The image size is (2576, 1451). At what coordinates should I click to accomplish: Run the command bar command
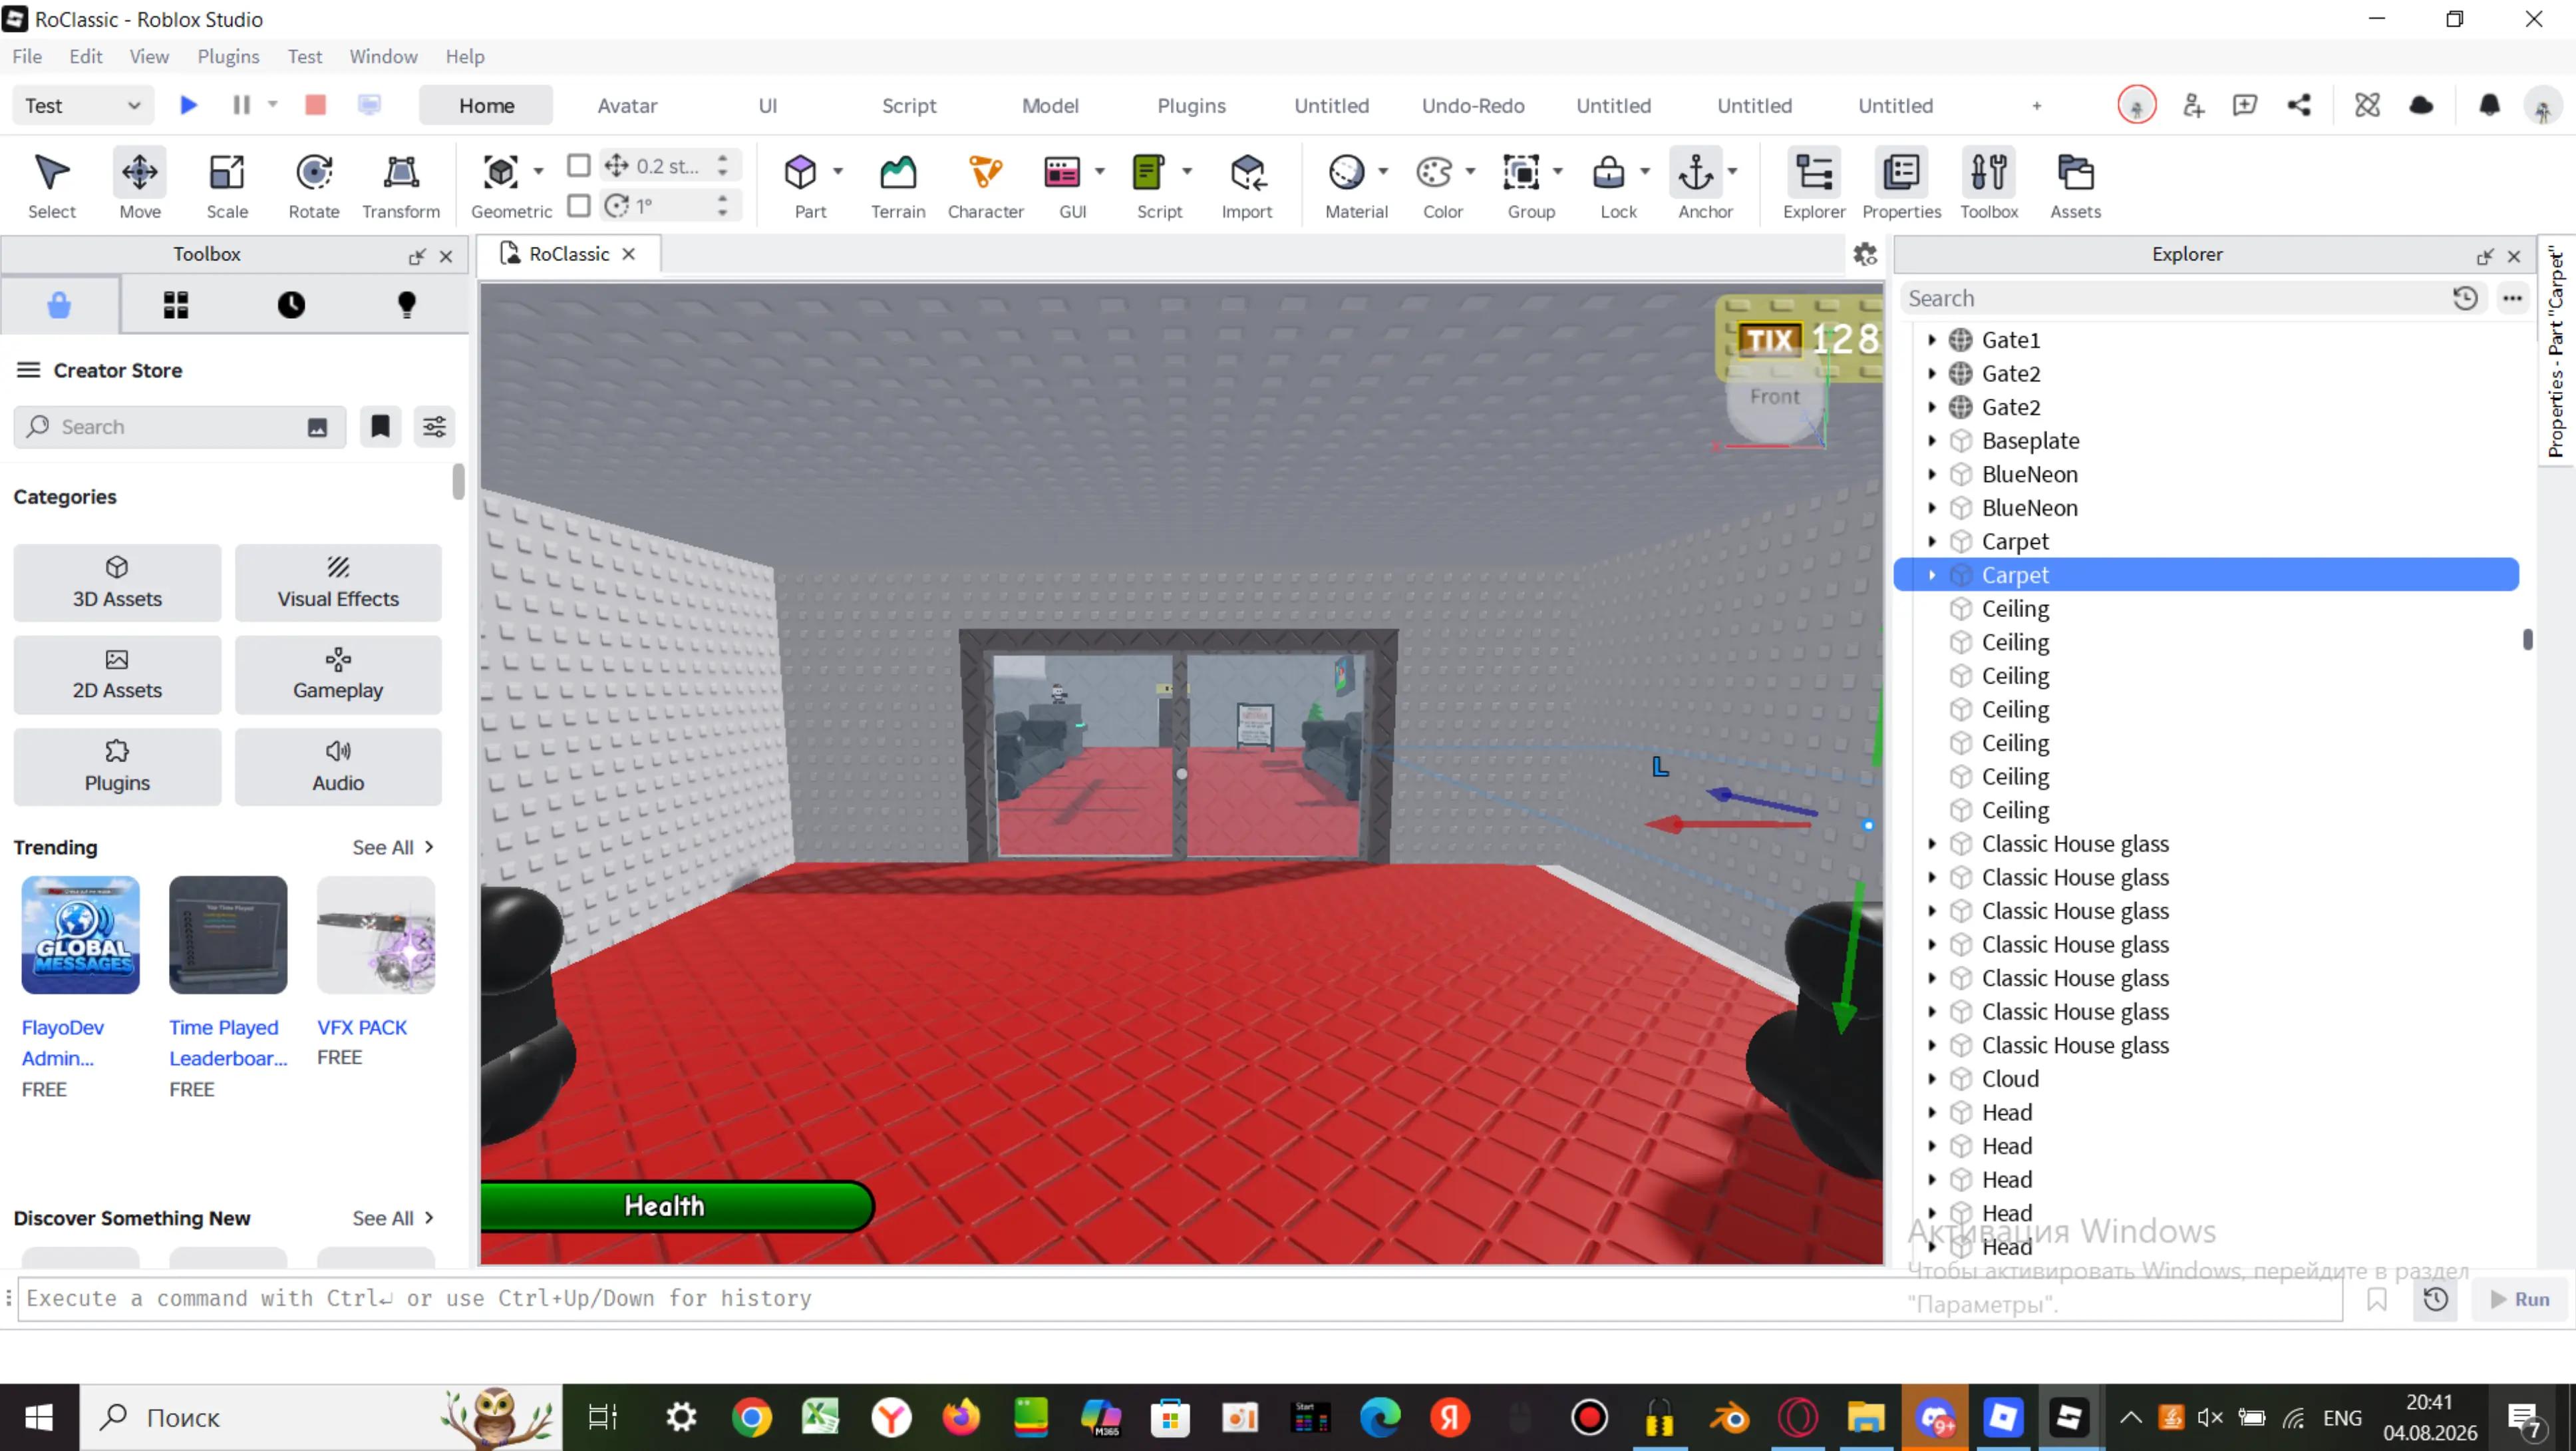point(2520,1299)
